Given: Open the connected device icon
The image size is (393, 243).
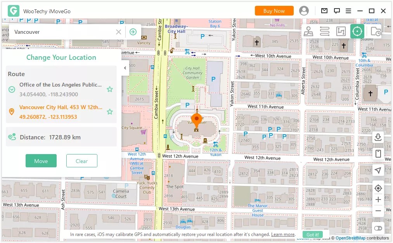Looking at the screenshot, I should click(x=378, y=154).
